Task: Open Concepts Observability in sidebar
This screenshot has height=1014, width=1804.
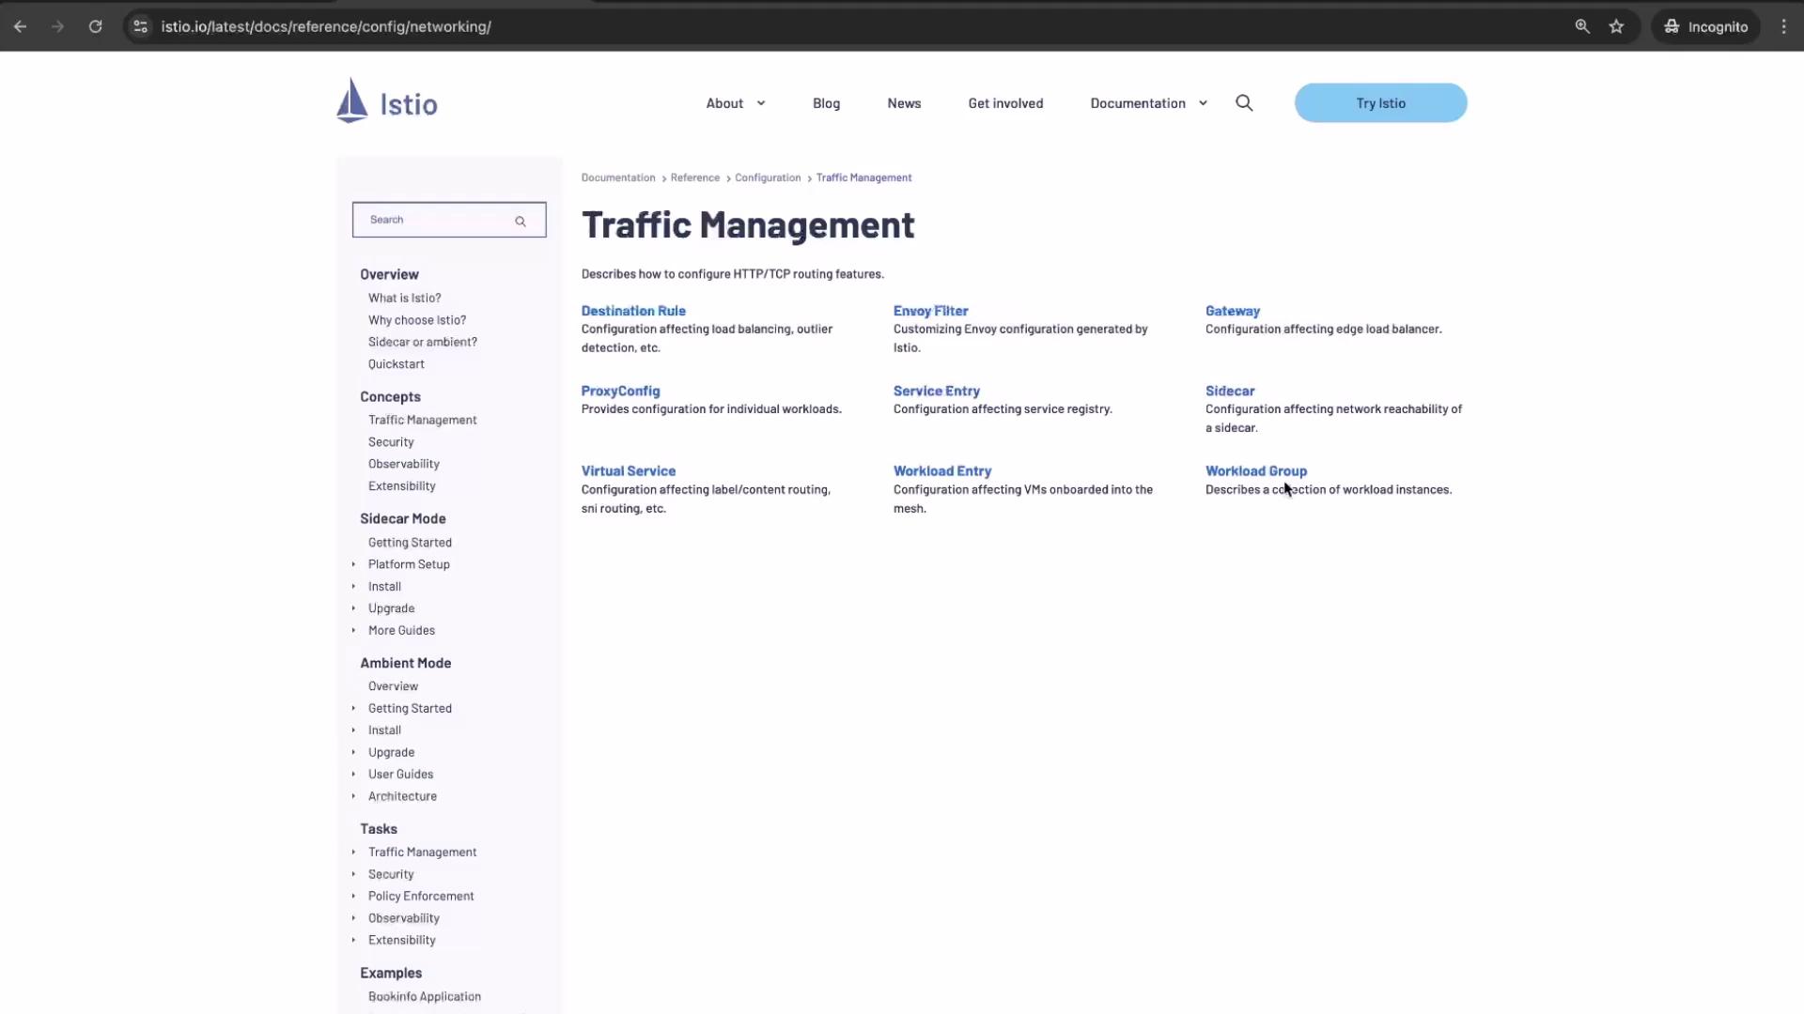Action: pyautogui.click(x=404, y=464)
